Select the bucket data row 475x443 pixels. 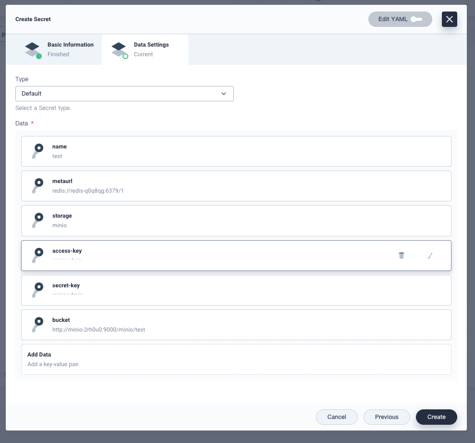[236, 325]
